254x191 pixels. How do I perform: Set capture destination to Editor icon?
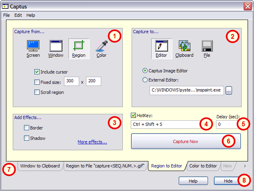click(161, 46)
